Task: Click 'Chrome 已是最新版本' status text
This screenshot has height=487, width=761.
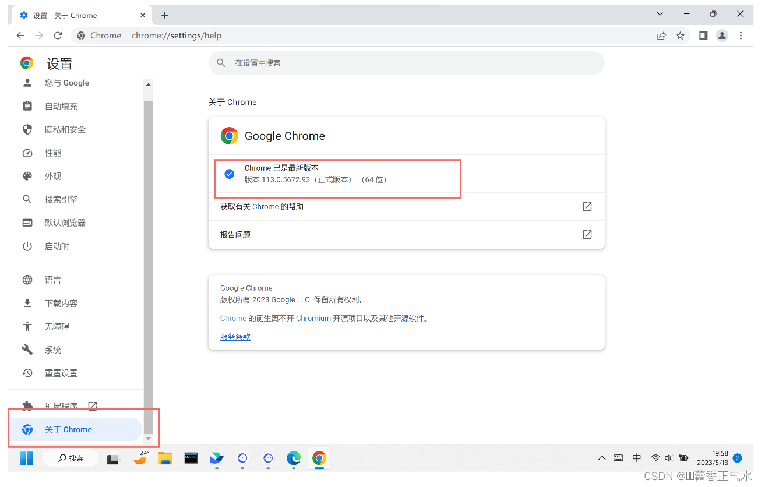Action: point(281,168)
